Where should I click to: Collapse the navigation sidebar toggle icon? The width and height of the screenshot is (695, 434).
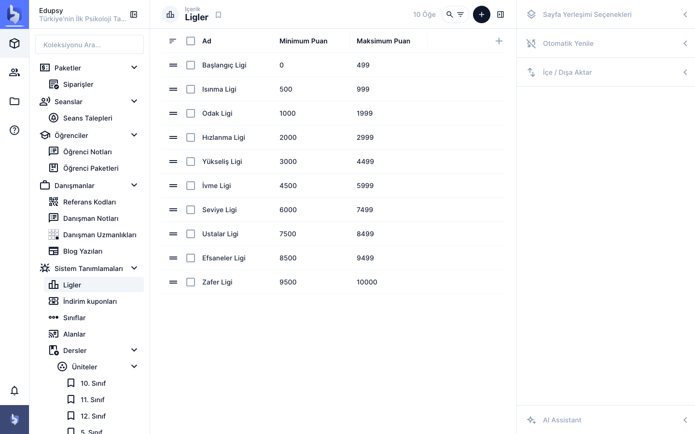pos(134,14)
